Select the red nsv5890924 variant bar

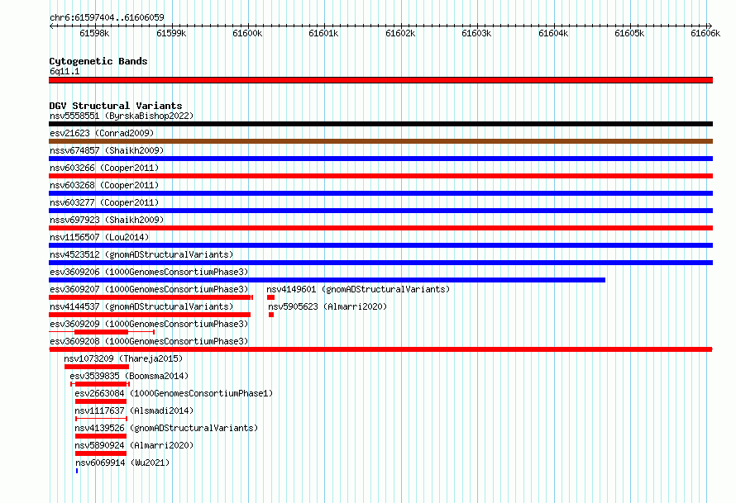point(101,453)
